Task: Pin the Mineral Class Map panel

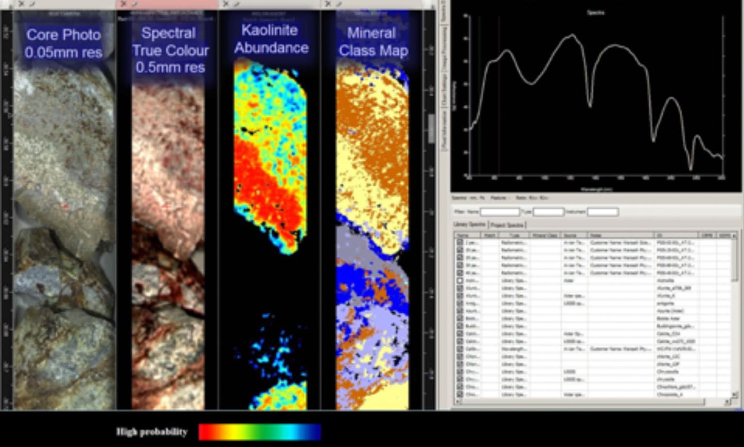Action: [x=339, y=4]
